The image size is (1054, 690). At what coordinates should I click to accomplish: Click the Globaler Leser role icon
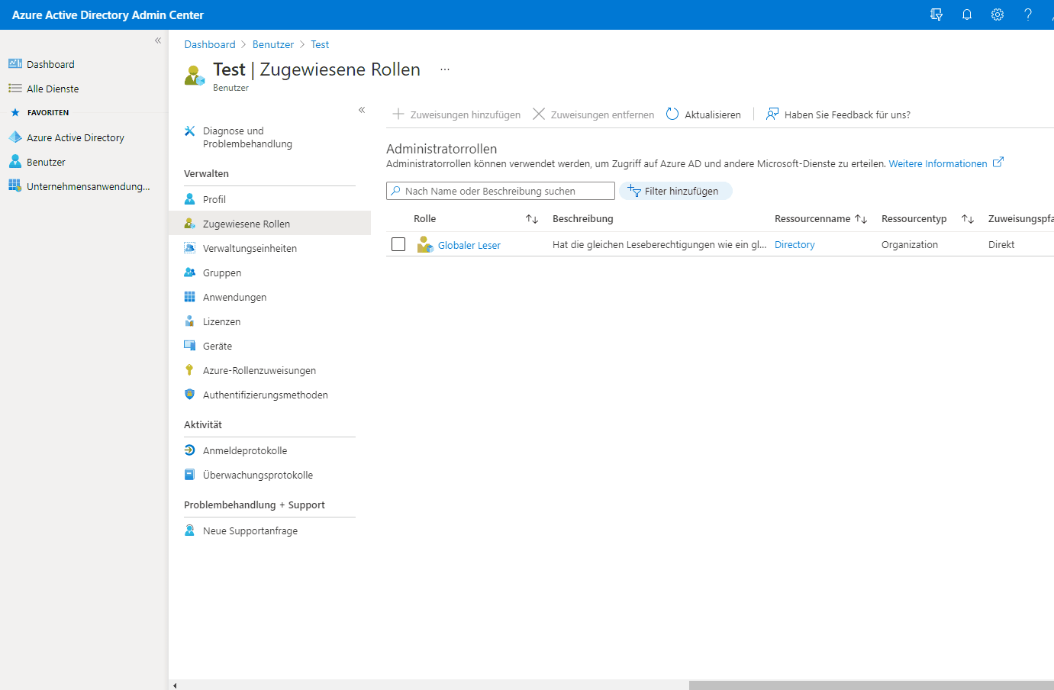click(425, 245)
